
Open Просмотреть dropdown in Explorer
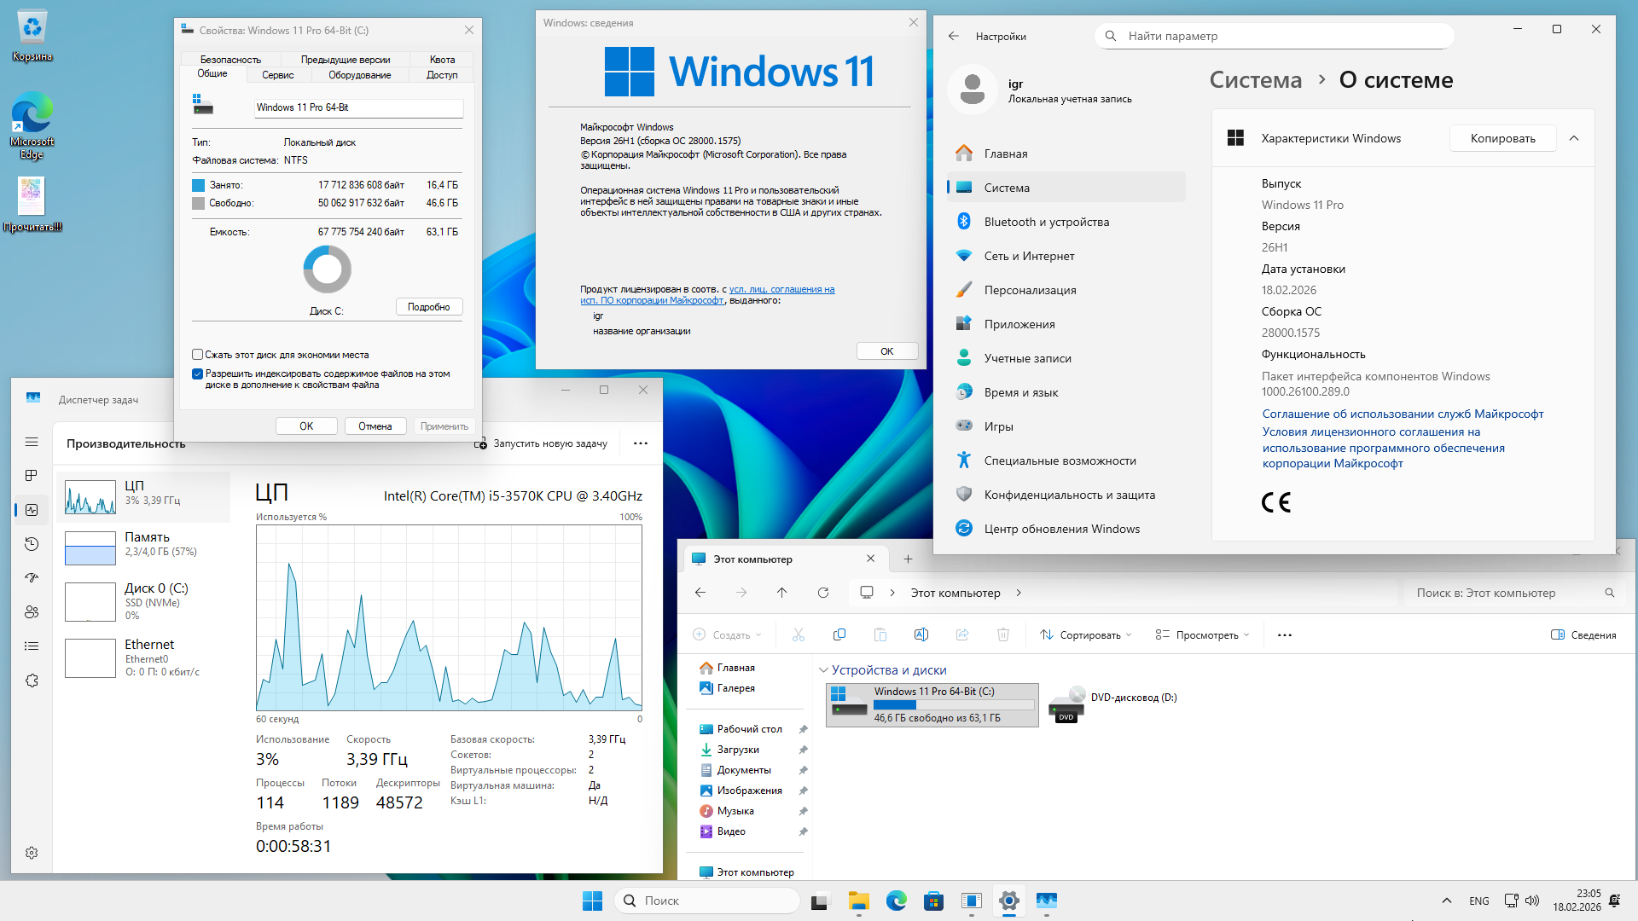tap(1203, 634)
